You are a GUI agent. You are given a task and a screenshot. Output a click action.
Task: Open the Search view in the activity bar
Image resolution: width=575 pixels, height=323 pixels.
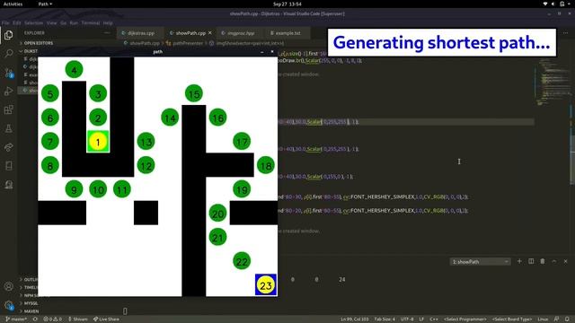(8, 54)
